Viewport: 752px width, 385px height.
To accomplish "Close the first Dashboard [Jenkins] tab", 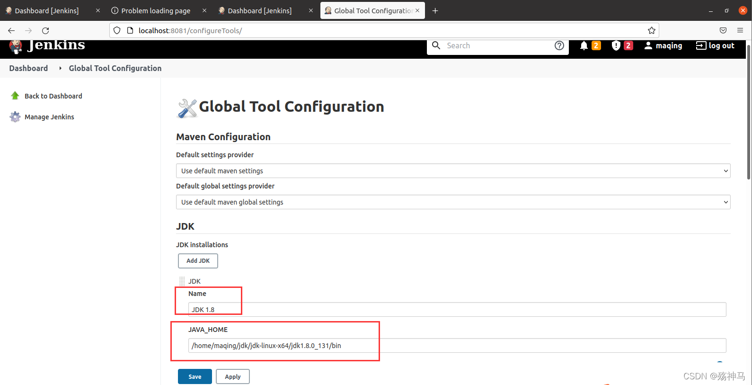I will pyautogui.click(x=98, y=10).
